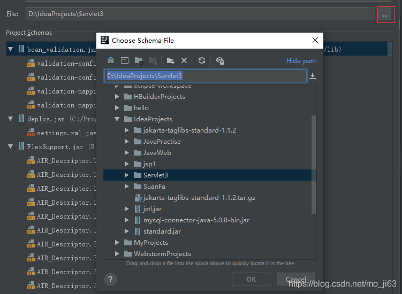The height and width of the screenshot is (294, 402).
Task: Expand the JavaPractise folder
Action: 127,142
